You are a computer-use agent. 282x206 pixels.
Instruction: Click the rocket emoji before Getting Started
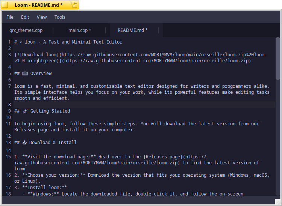click(25, 111)
